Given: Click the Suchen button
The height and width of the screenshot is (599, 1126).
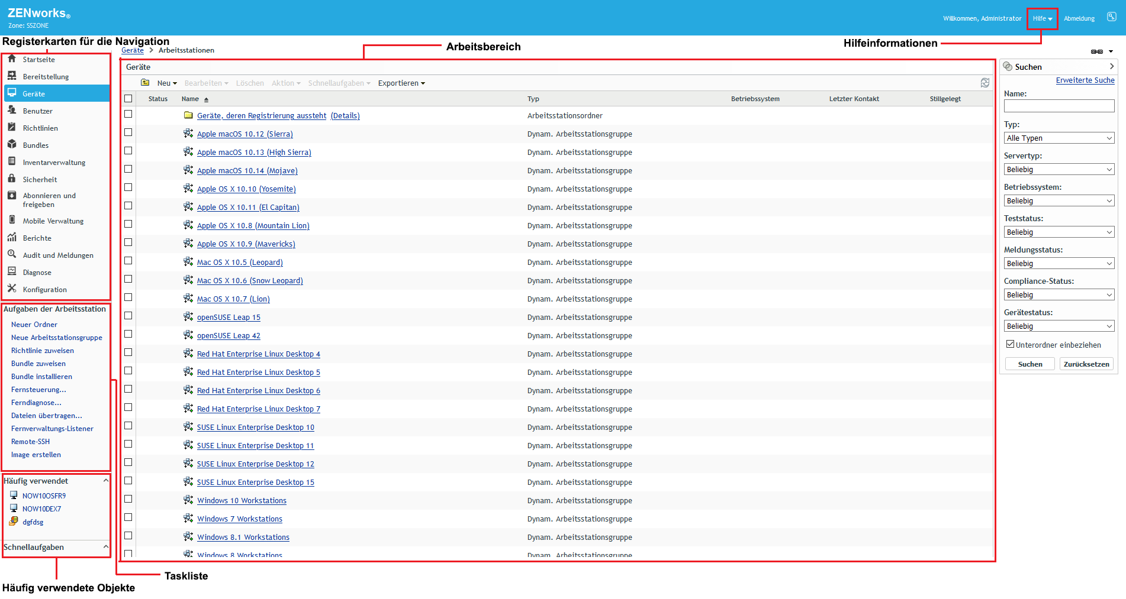Looking at the screenshot, I should coord(1030,364).
